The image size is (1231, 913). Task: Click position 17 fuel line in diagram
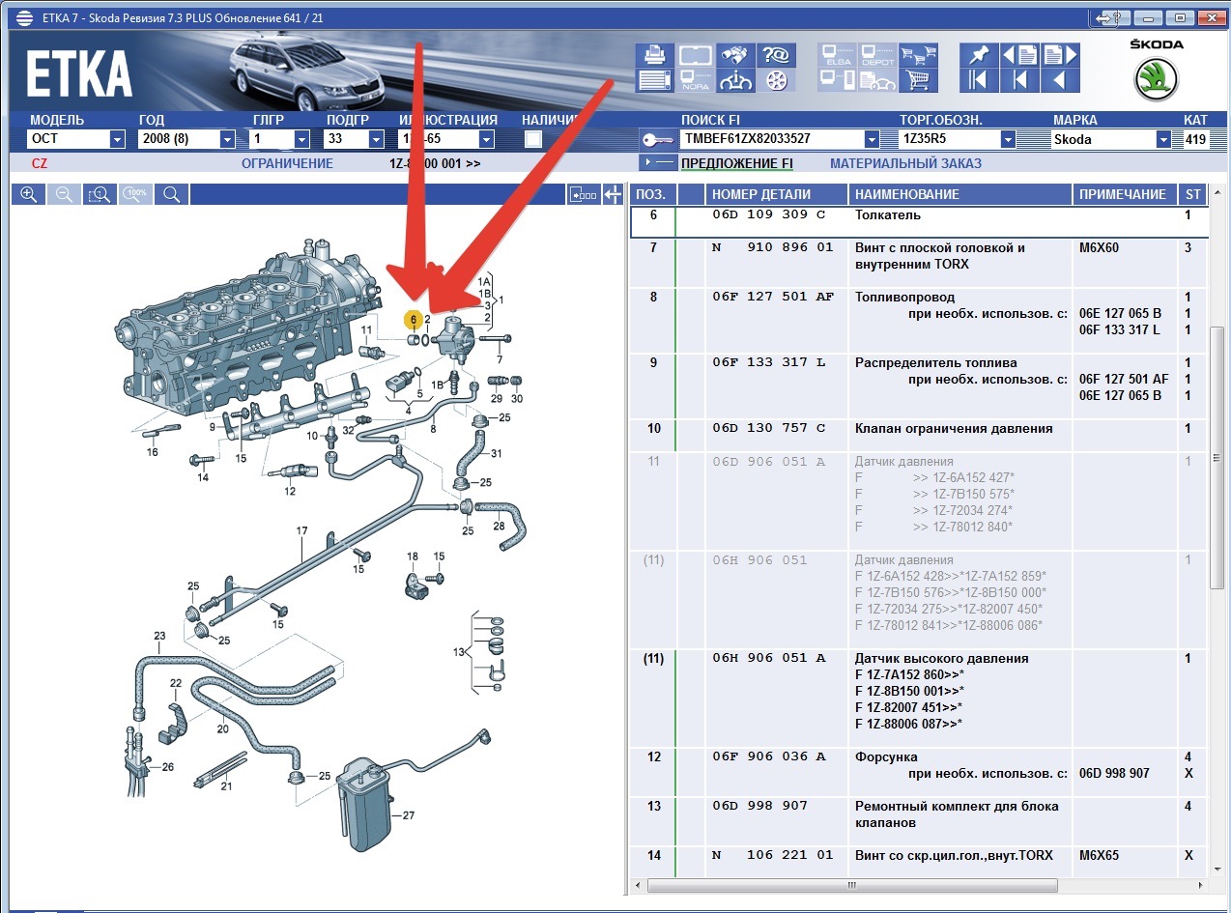coord(301,531)
